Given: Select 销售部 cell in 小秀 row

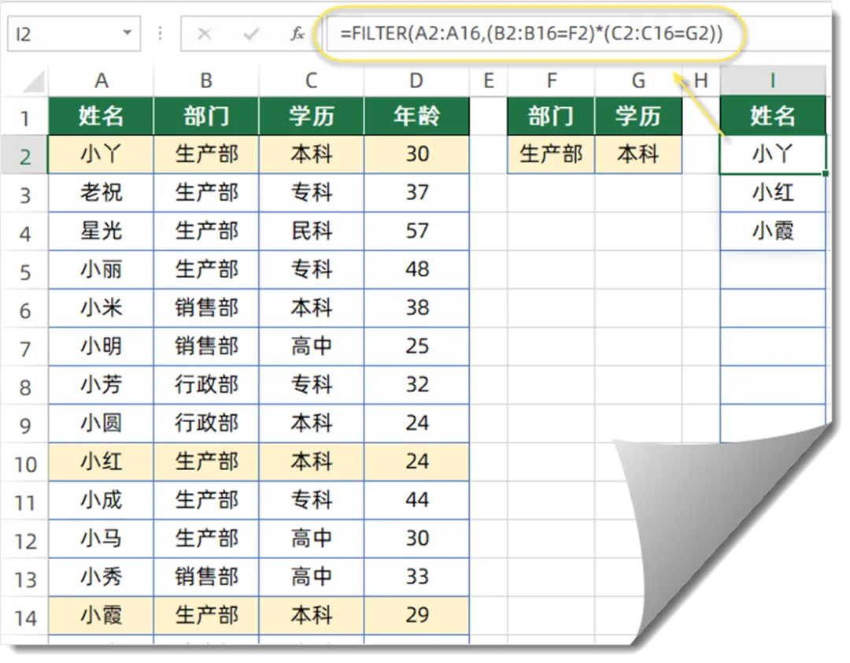Looking at the screenshot, I should click(206, 577).
